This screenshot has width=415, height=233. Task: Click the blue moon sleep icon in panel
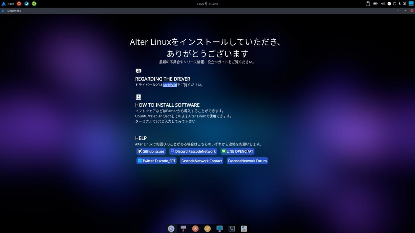pos(27,4)
